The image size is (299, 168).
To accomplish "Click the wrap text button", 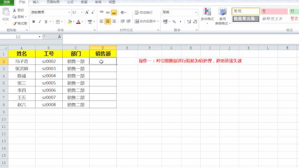I will (144, 13).
